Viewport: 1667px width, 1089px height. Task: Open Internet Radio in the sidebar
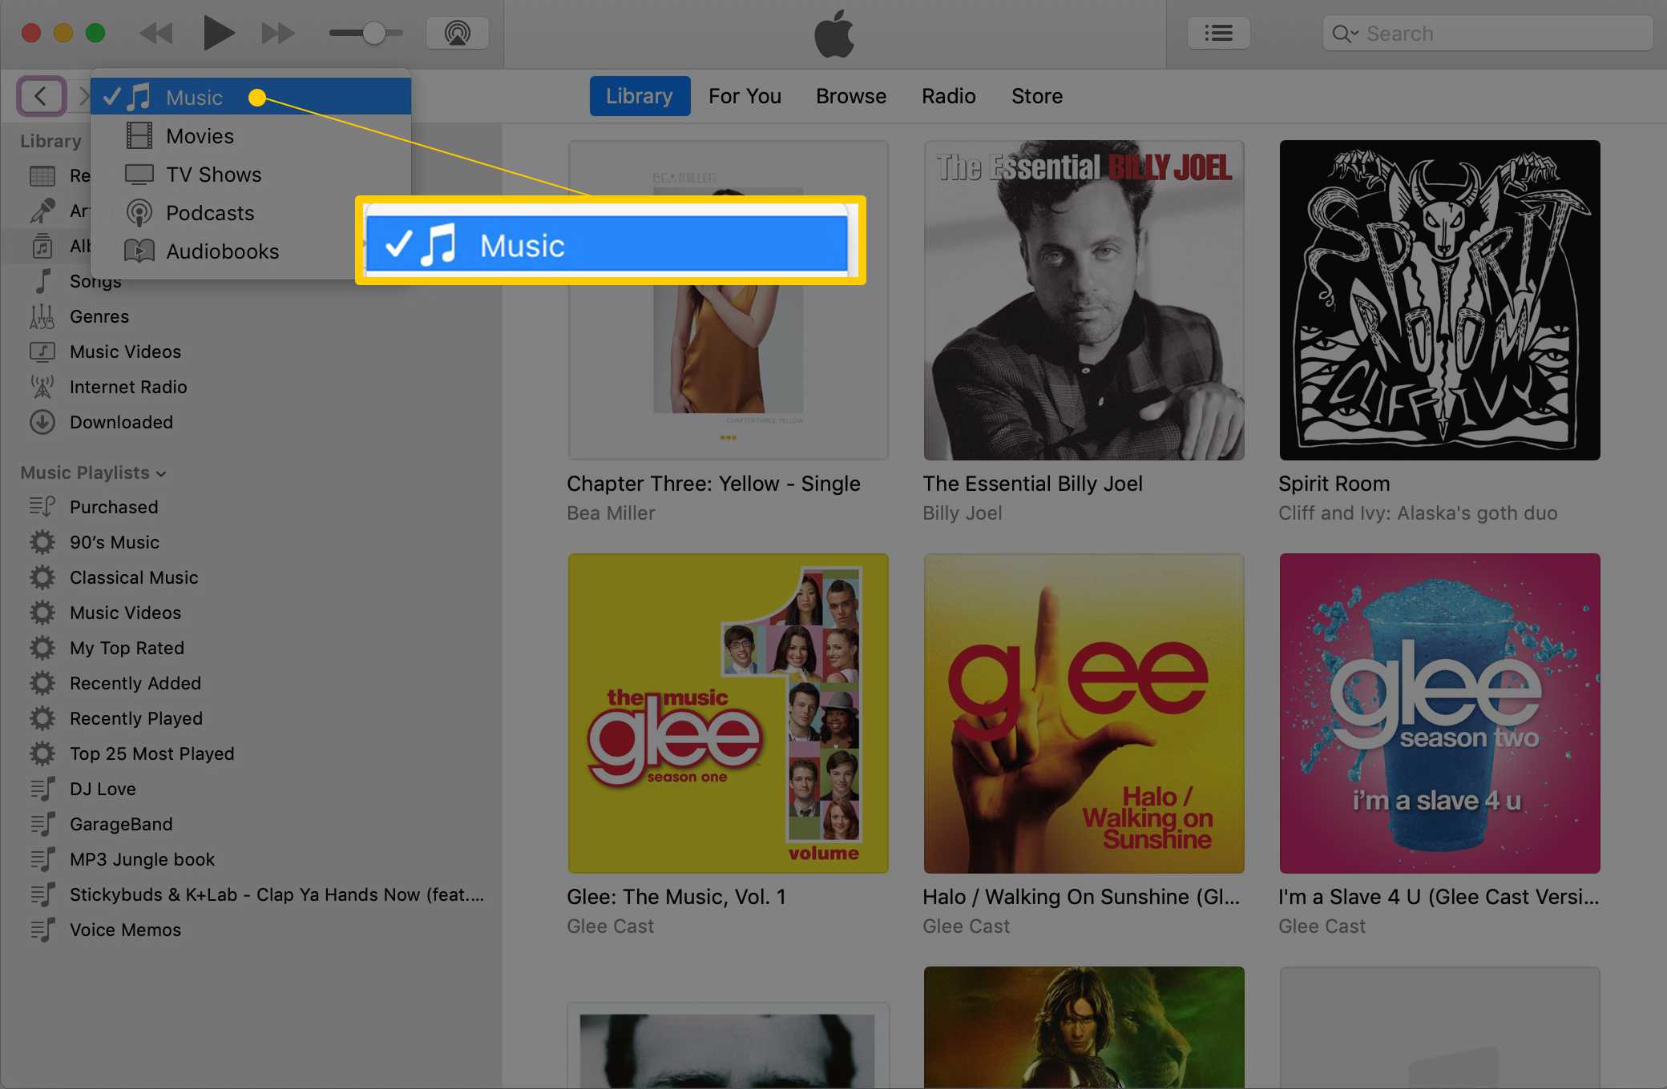click(x=128, y=387)
